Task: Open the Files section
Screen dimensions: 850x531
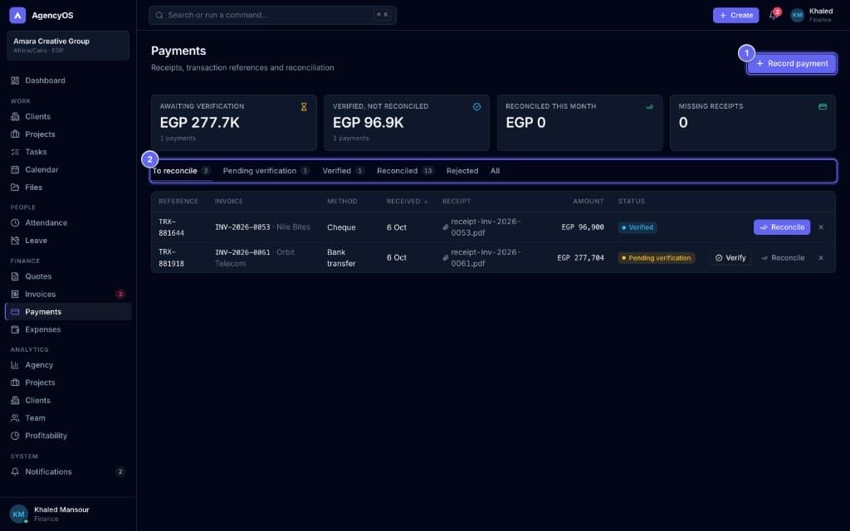Action: [x=68, y=188]
